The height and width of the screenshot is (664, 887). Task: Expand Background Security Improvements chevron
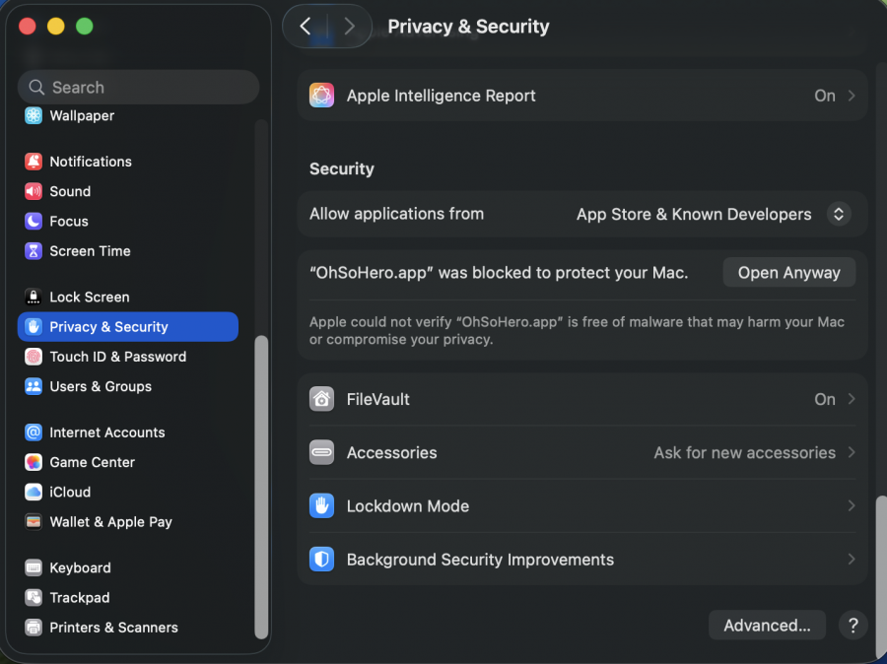[852, 560]
